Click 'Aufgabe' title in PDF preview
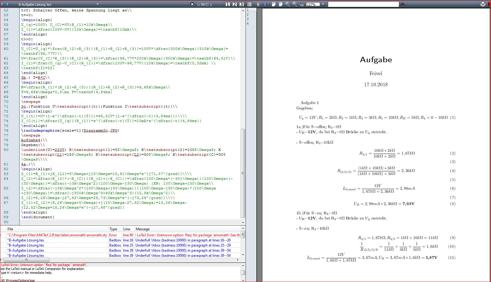Screen dimensions: 491x282 coord(376,60)
